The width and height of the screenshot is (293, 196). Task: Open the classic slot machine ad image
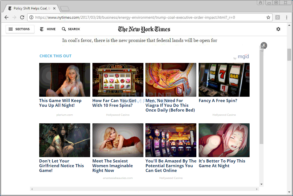[118, 80]
